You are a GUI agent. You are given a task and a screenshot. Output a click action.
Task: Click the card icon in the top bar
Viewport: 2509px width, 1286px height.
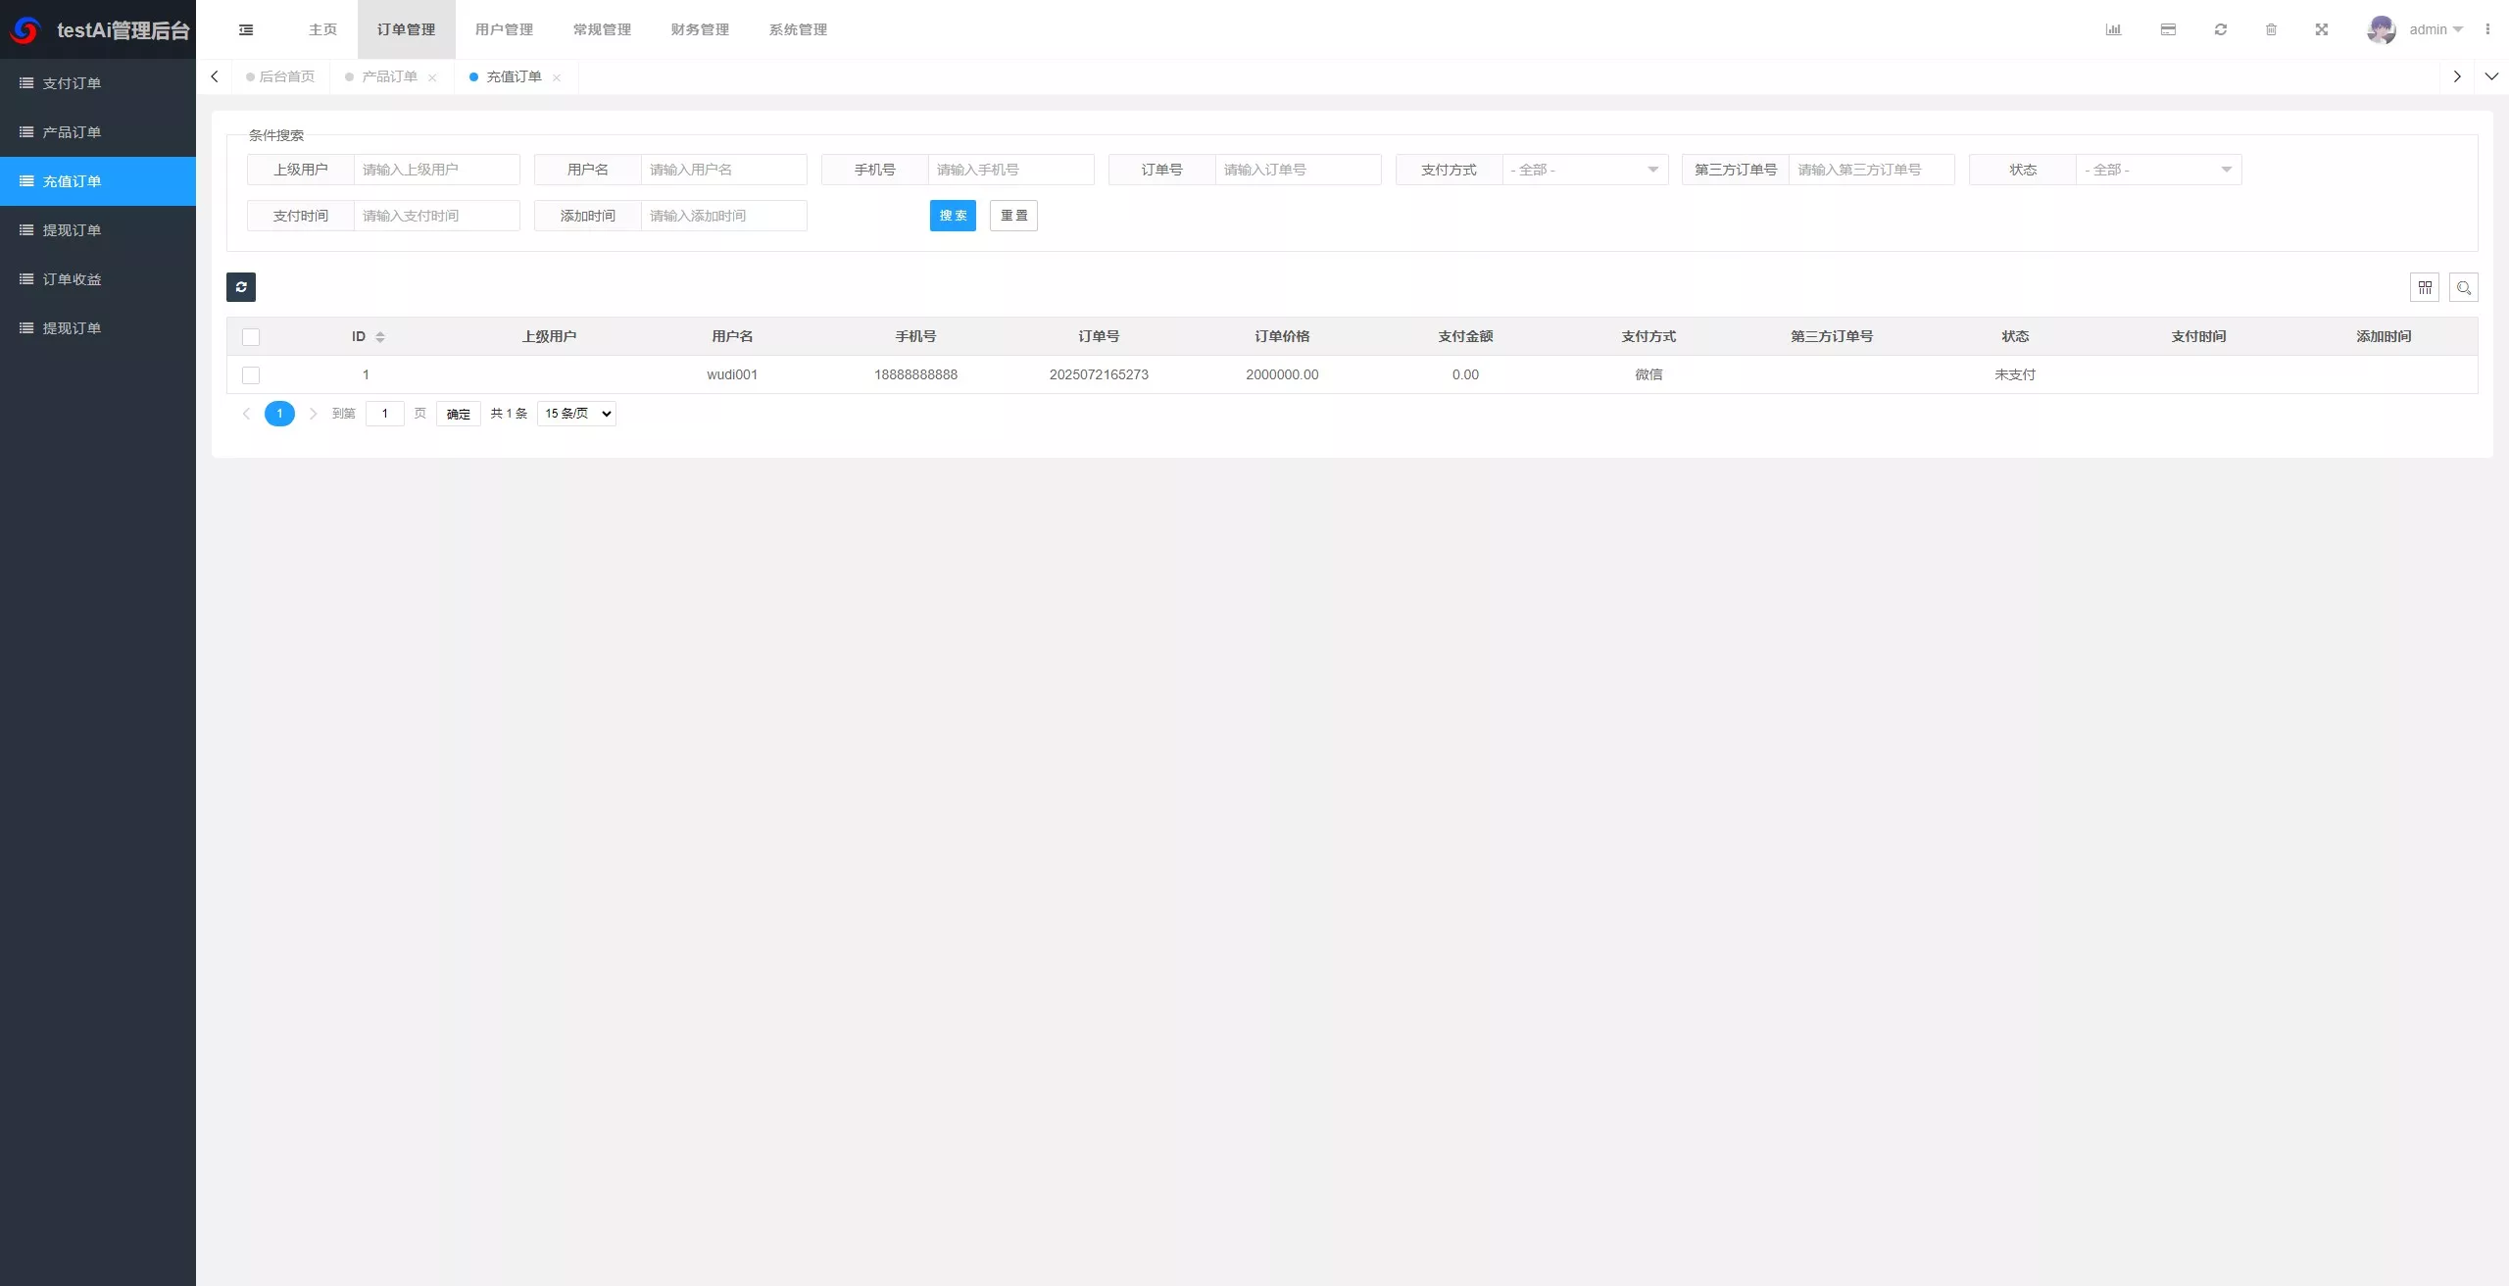(2168, 29)
